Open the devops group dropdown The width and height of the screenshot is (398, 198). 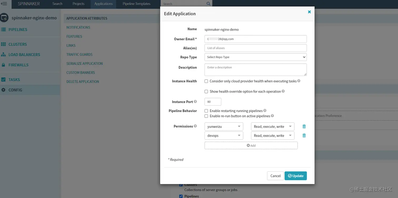[x=224, y=135]
